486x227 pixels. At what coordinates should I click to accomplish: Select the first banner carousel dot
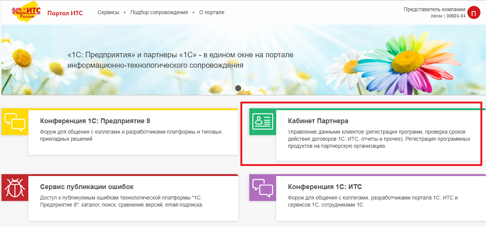click(238, 88)
